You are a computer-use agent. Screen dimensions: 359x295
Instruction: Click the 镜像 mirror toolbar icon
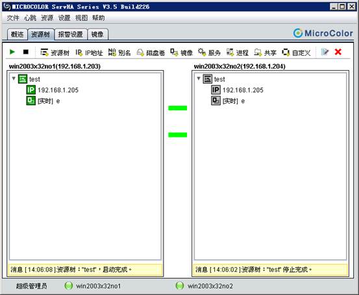tap(174, 52)
